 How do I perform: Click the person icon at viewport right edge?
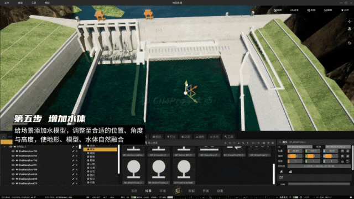click(x=350, y=35)
